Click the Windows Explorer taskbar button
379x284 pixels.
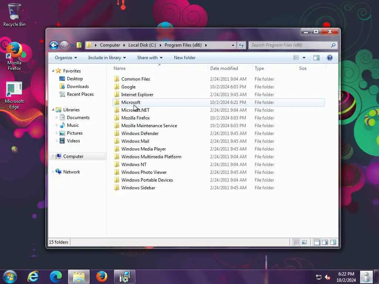[x=79, y=277]
